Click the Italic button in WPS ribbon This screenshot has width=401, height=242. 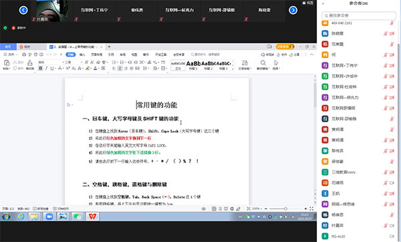[46, 69]
